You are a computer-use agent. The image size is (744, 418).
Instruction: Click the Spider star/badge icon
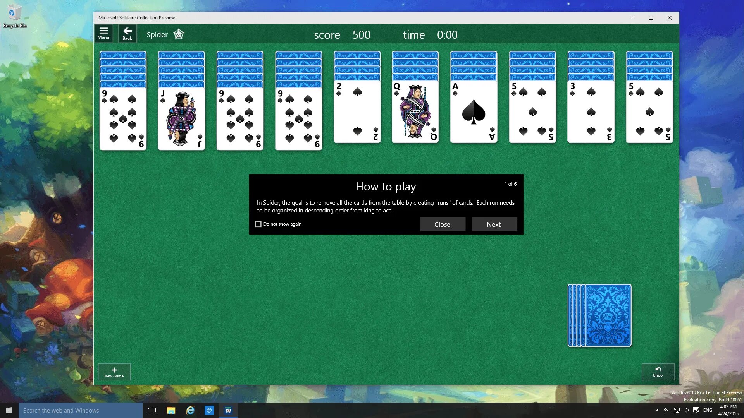click(178, 34)
